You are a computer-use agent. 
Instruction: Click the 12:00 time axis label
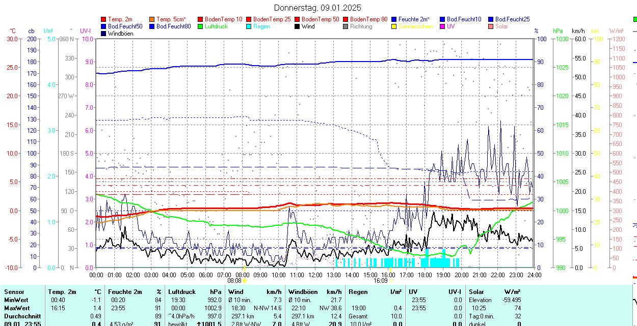tap(315, 275)
